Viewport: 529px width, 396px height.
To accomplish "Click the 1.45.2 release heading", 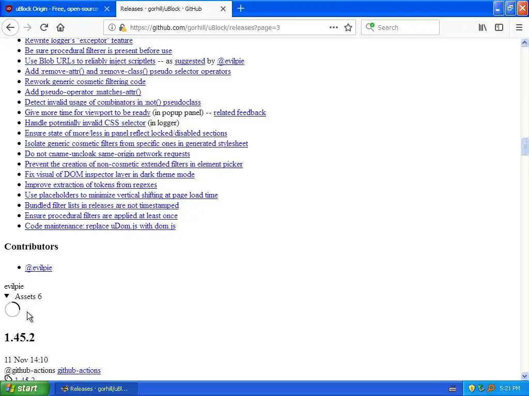I will [x=20, y=337].
